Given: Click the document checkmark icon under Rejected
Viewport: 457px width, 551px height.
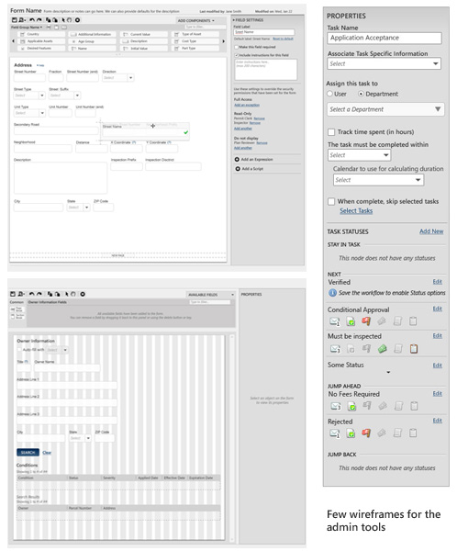Looking at the screenshot, I should click(351, 433).
